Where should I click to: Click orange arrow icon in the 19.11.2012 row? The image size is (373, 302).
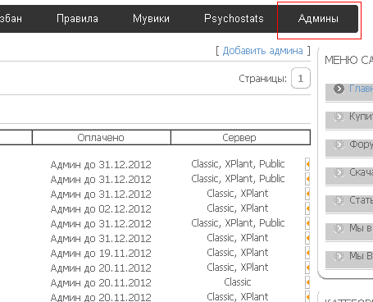coord(307,253)
